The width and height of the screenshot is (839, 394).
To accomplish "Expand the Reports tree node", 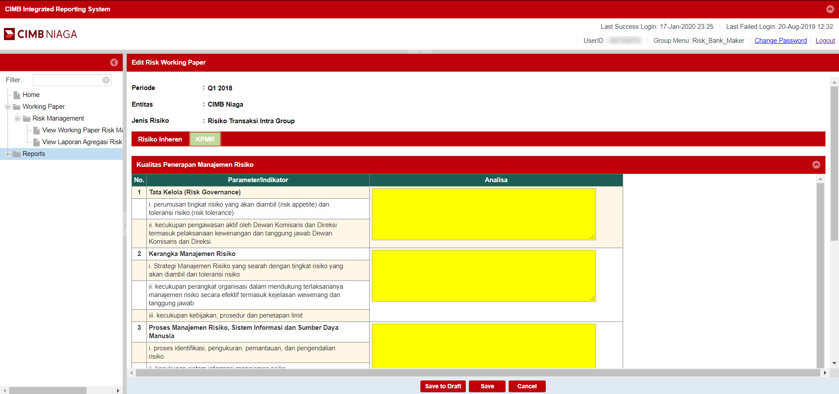I will pos(7,154).
